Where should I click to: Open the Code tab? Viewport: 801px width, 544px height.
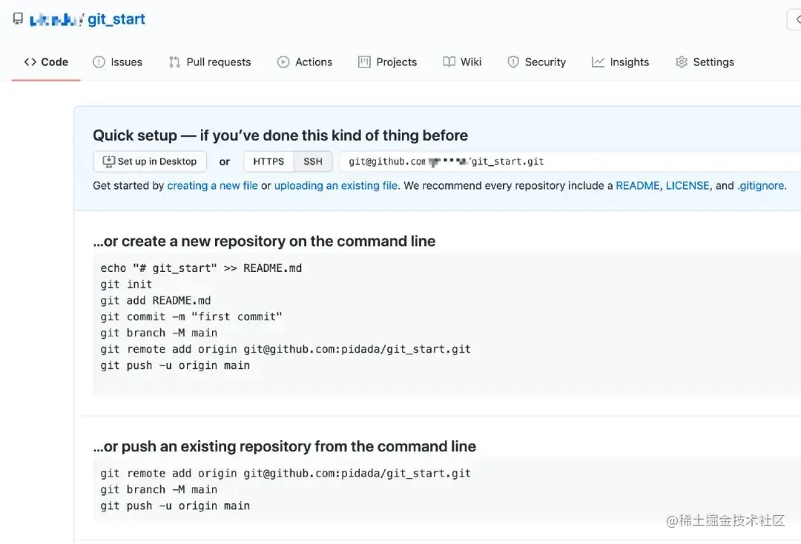pos(46,62)
